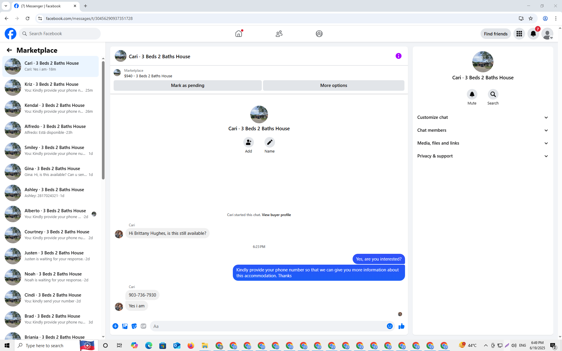Open the Friends icon in top navigation

(279, 34)
